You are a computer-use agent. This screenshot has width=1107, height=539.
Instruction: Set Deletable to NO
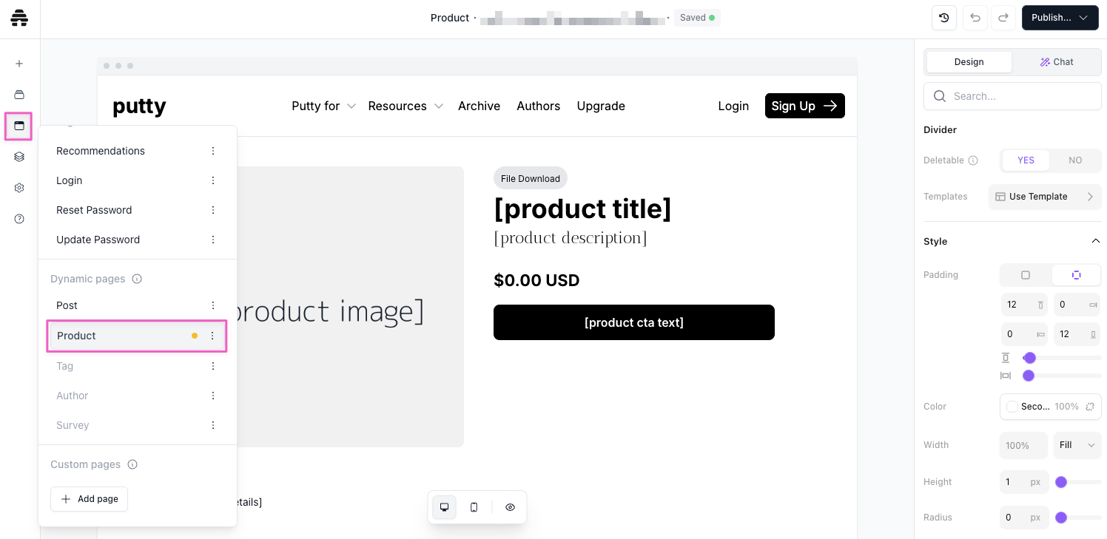point(1075,160)
